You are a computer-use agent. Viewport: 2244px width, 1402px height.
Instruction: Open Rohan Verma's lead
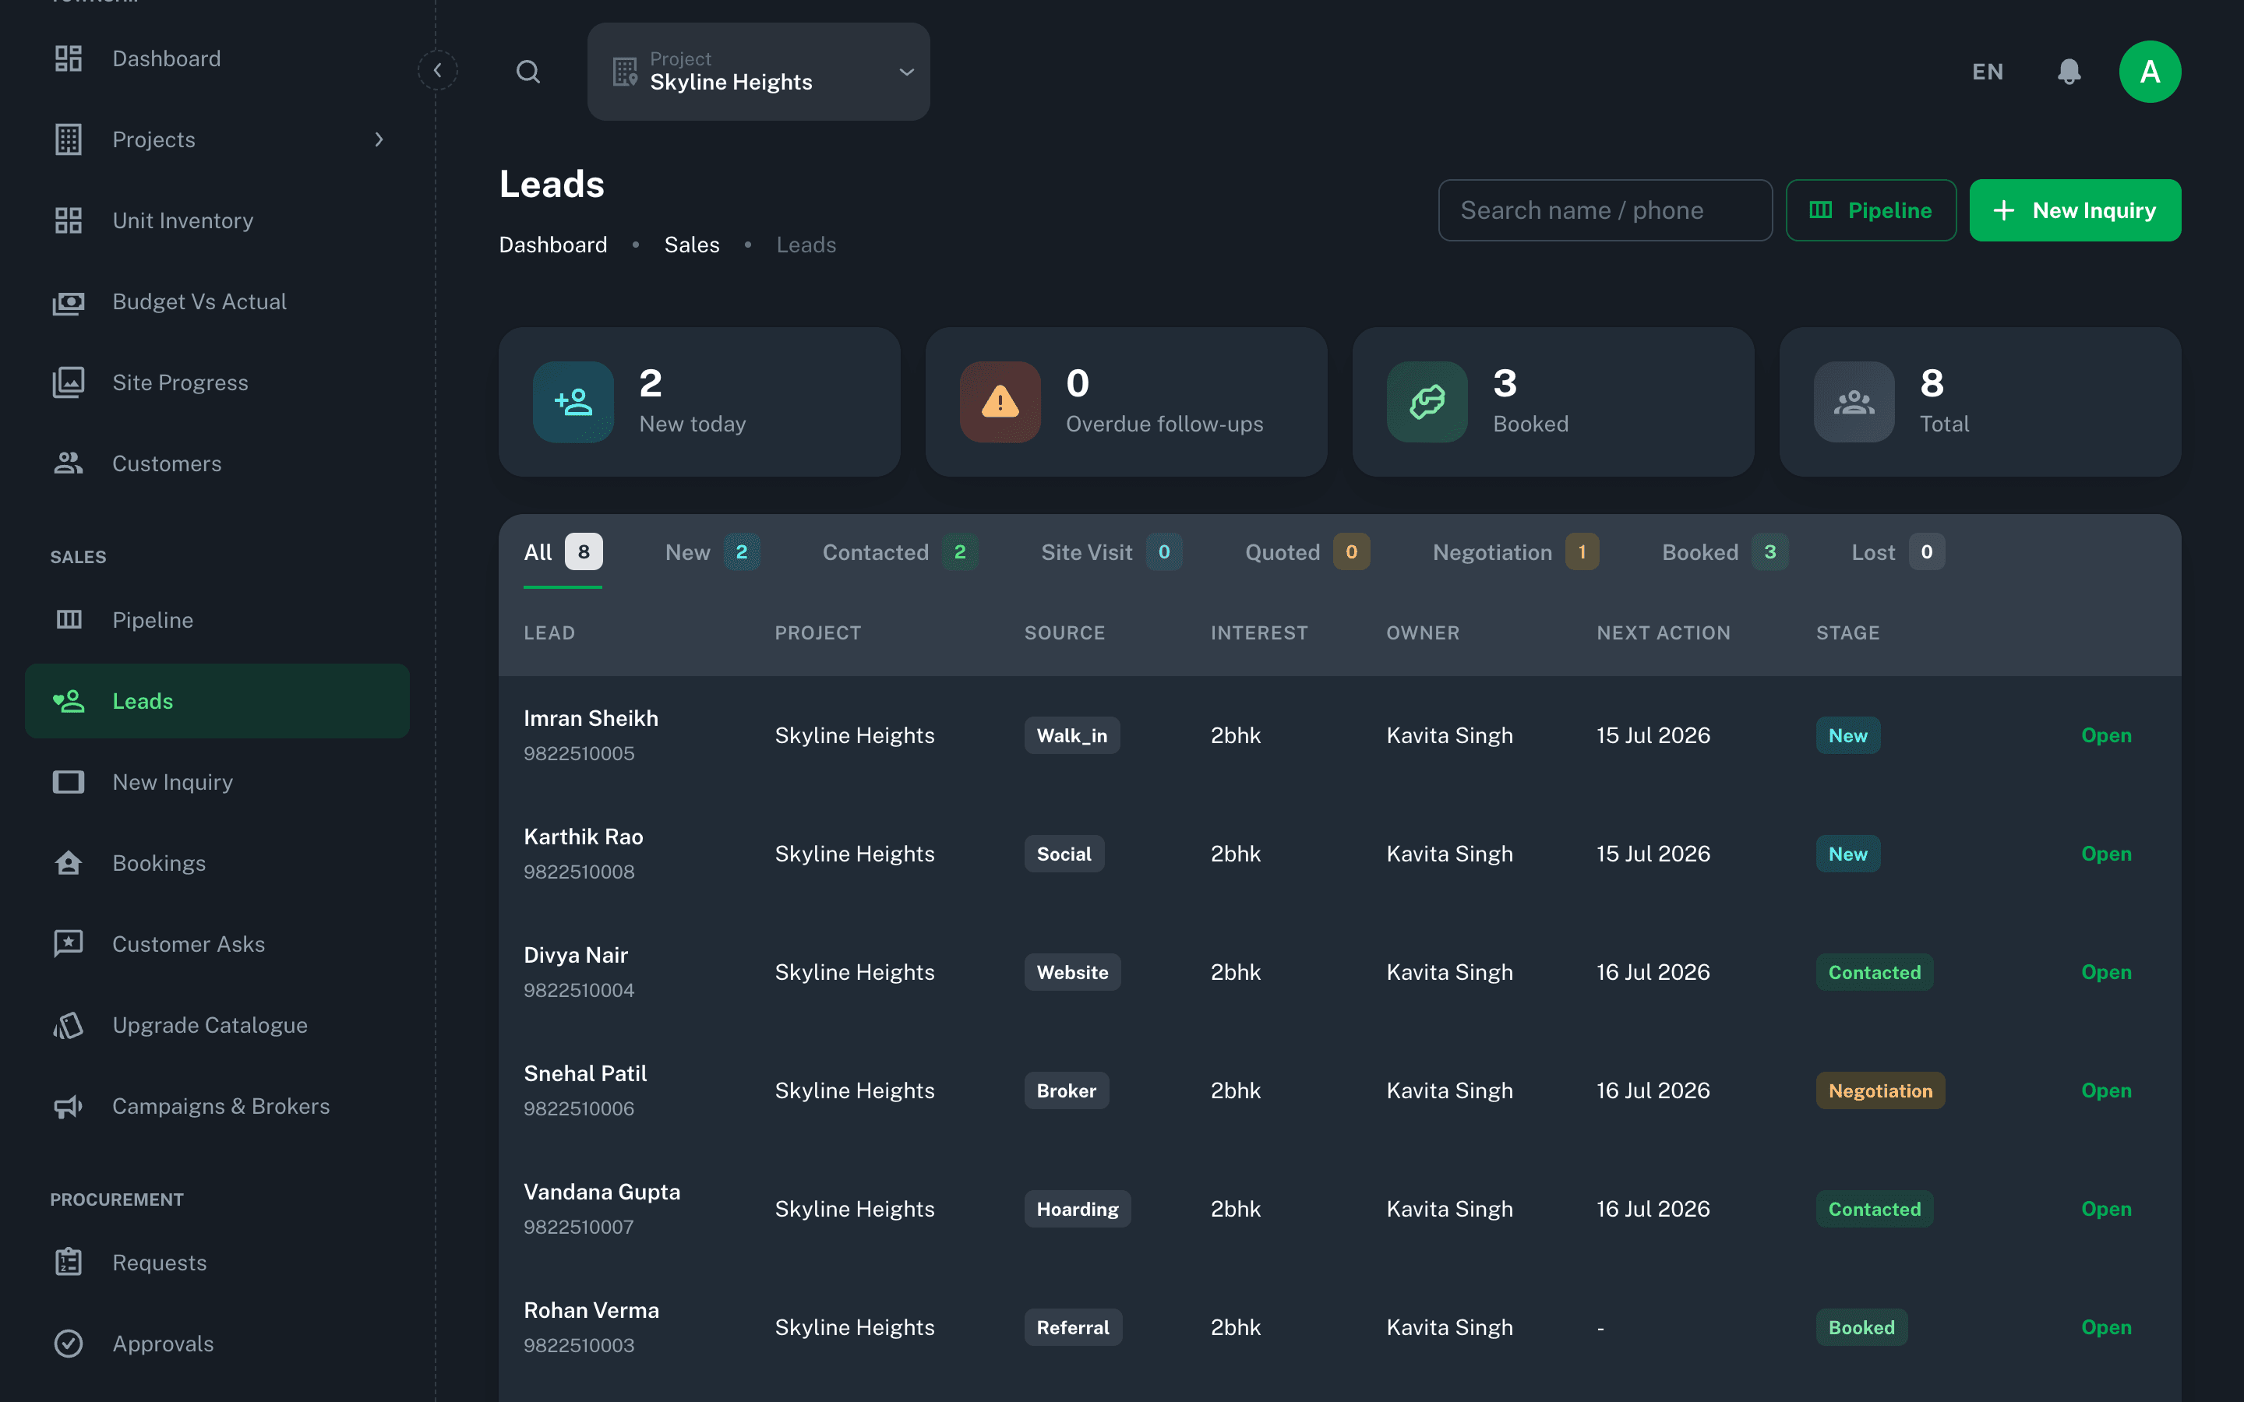2106,1328
